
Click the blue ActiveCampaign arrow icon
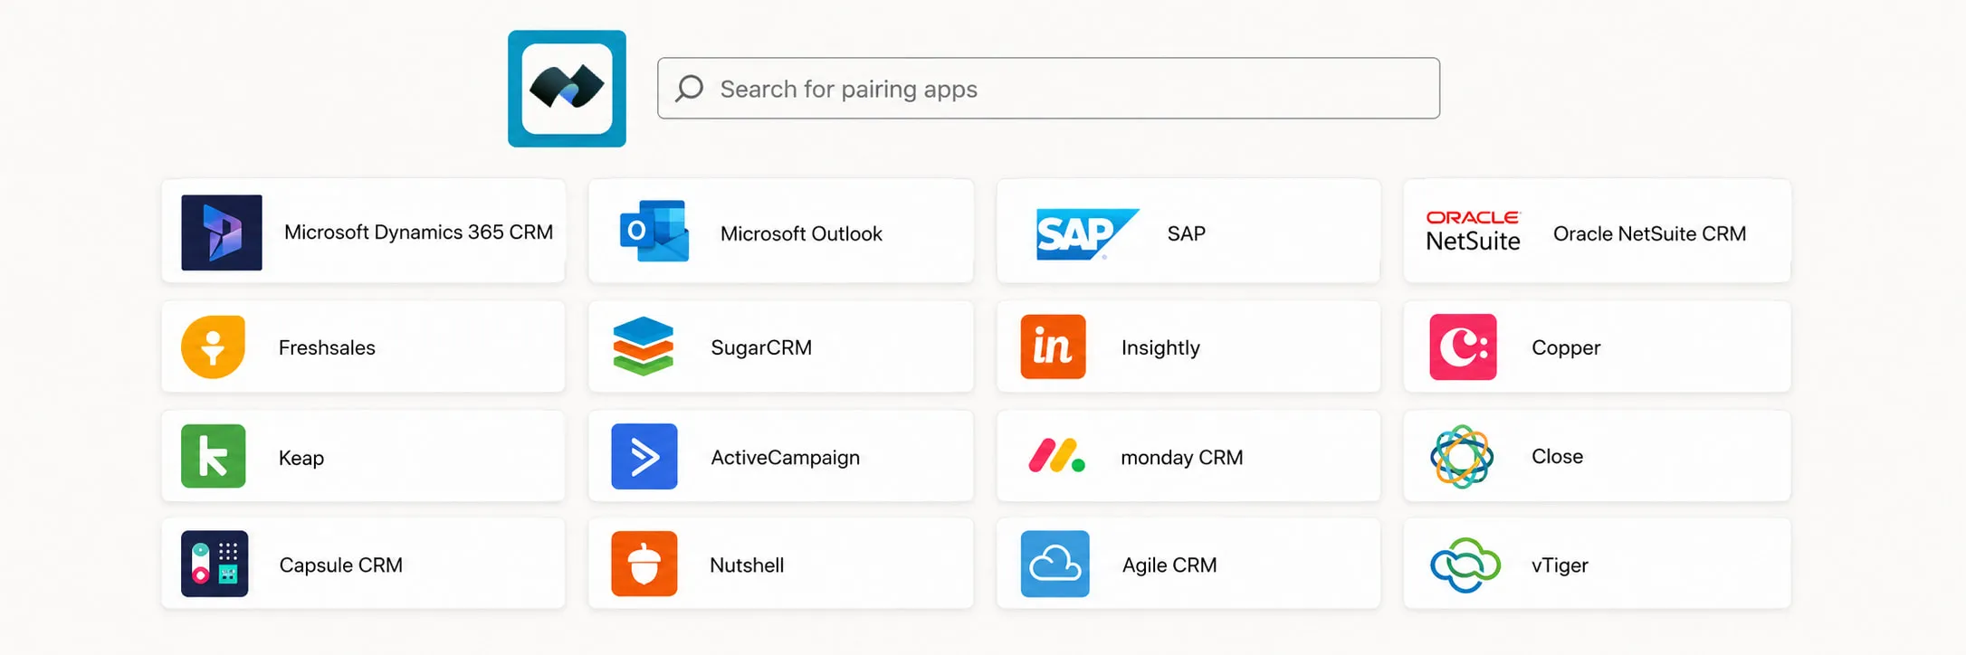pyautogui.click(x=644, y=456)
